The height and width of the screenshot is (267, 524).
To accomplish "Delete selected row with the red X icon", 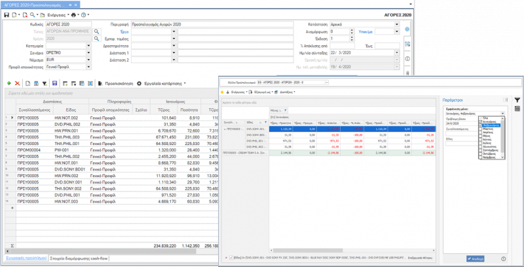I will (18, 83).
